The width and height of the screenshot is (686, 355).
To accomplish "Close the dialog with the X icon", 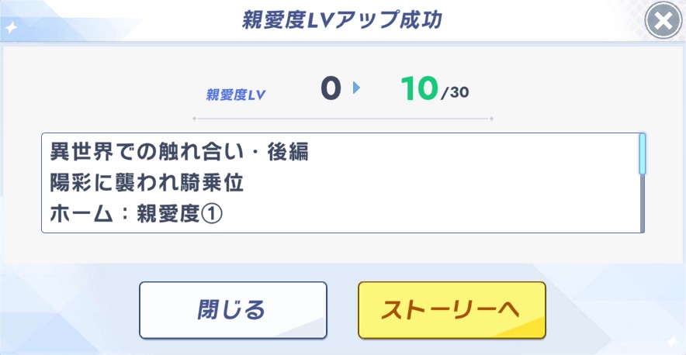I will click(663, 22).
